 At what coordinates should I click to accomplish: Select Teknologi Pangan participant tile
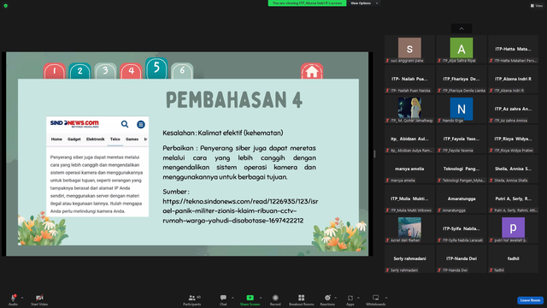point(462,169)
